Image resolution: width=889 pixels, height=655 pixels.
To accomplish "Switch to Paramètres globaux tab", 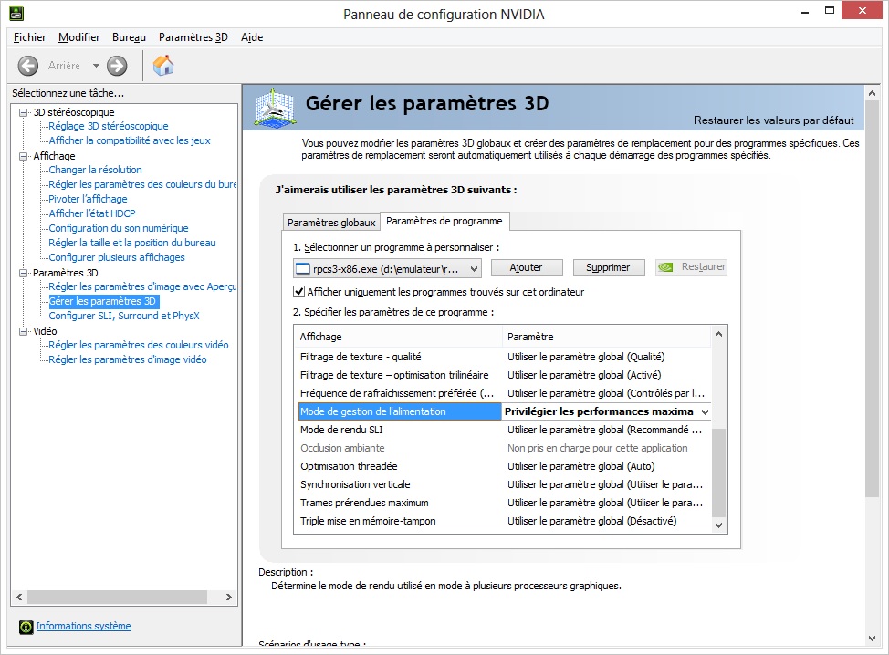I will pos(331,222).
